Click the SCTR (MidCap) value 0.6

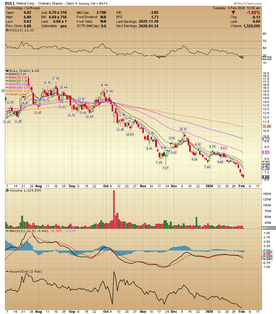tap(104, 26)
